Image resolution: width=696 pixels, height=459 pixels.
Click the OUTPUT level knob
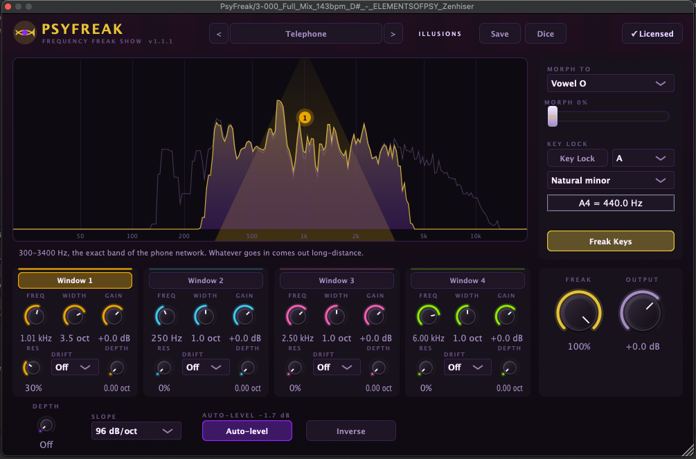tap(642, 312)
